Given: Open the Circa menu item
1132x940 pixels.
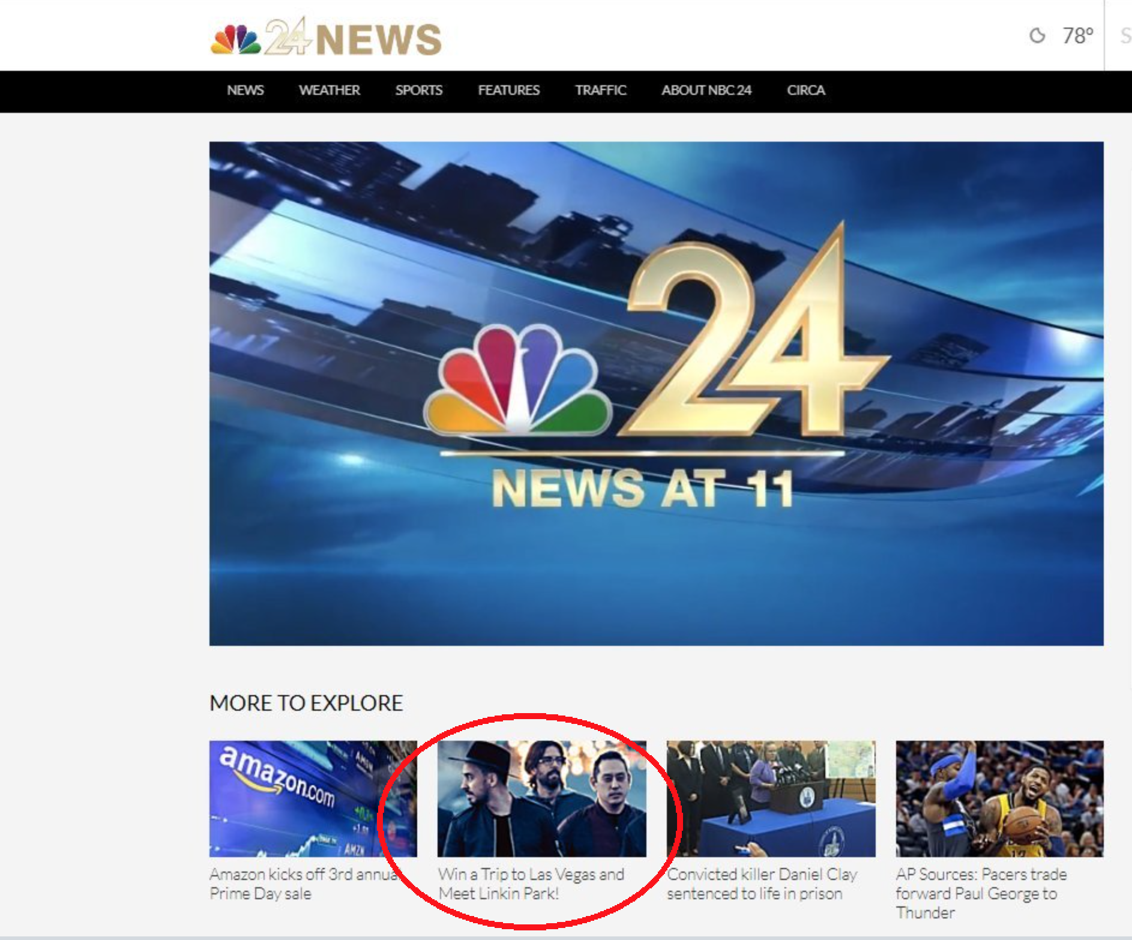Looking at the screenshot, I should pyautogui.click(x=805, y=90).
